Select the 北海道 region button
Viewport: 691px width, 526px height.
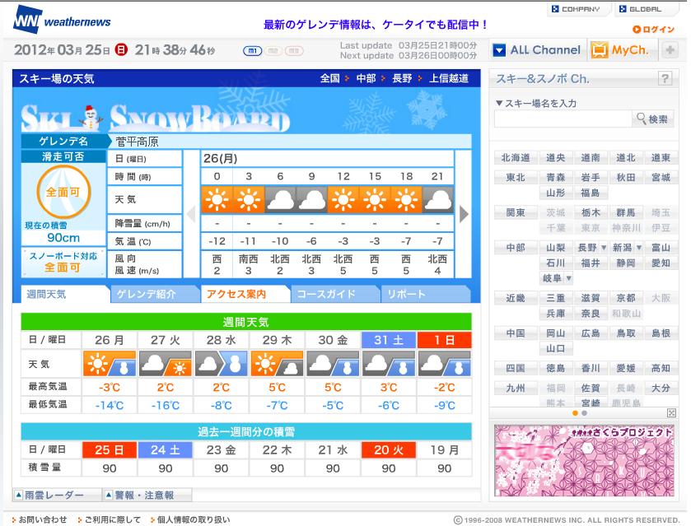tap(516, 158)
